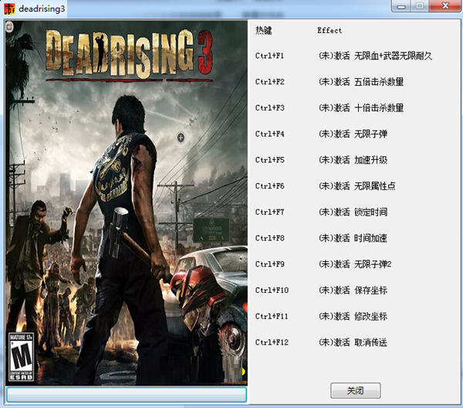Select the Ctrl+F1 hotkey label
The height and width of the screenshot is (408, 463).
(269, 56)
